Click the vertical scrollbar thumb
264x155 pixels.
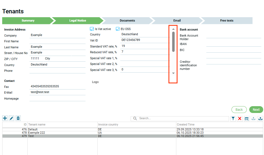pos(173,41)
